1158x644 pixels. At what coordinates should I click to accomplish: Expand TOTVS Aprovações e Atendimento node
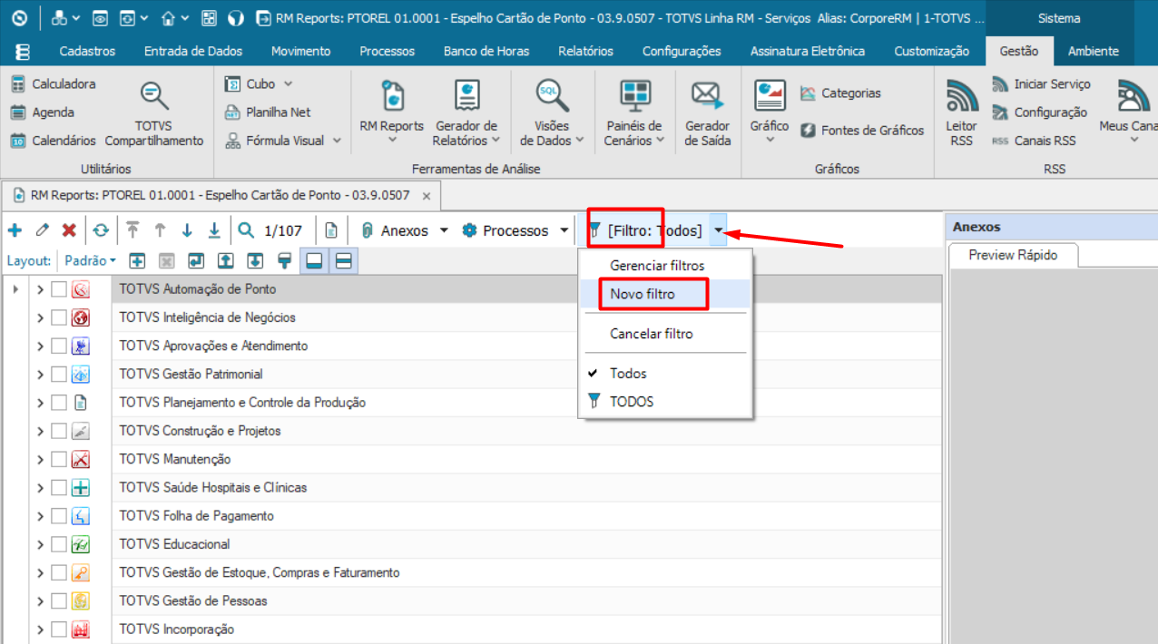40,346
